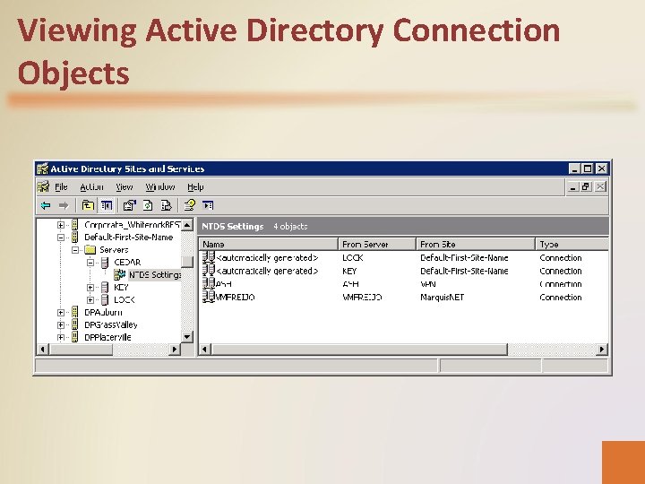Open the Action menu

tap(91, 187)
